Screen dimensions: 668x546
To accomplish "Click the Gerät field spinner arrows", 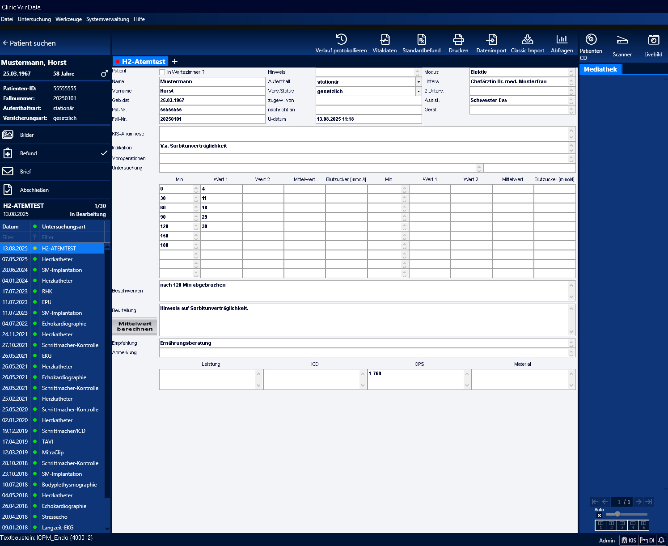I will click(571, 110).
